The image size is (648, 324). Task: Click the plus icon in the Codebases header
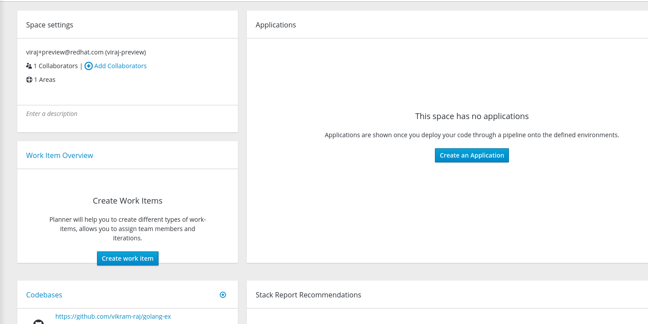(x=223, y=294)
